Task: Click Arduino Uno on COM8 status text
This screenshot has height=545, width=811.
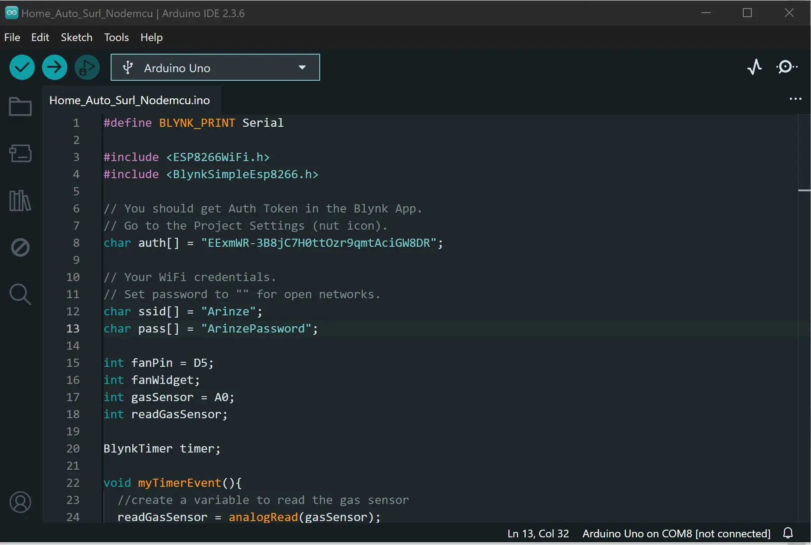Action: coord(676,534)
